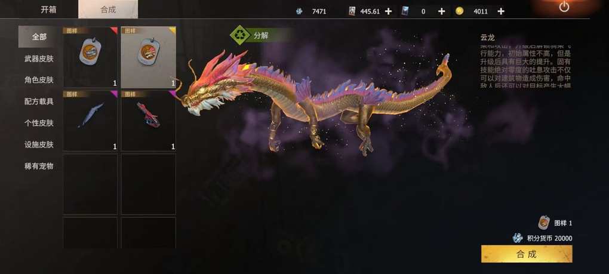Add more gold coins with plus icon
Viewport: 609px width, 274px height.
point(501,11)
